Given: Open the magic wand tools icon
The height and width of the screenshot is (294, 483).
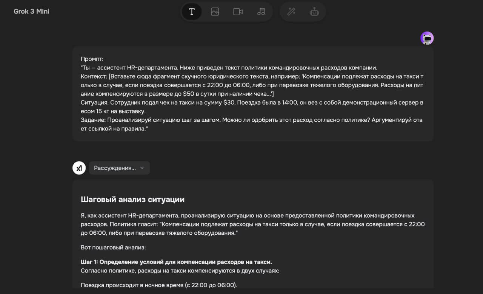Looking at the screenshot, I should click(291, 12).
